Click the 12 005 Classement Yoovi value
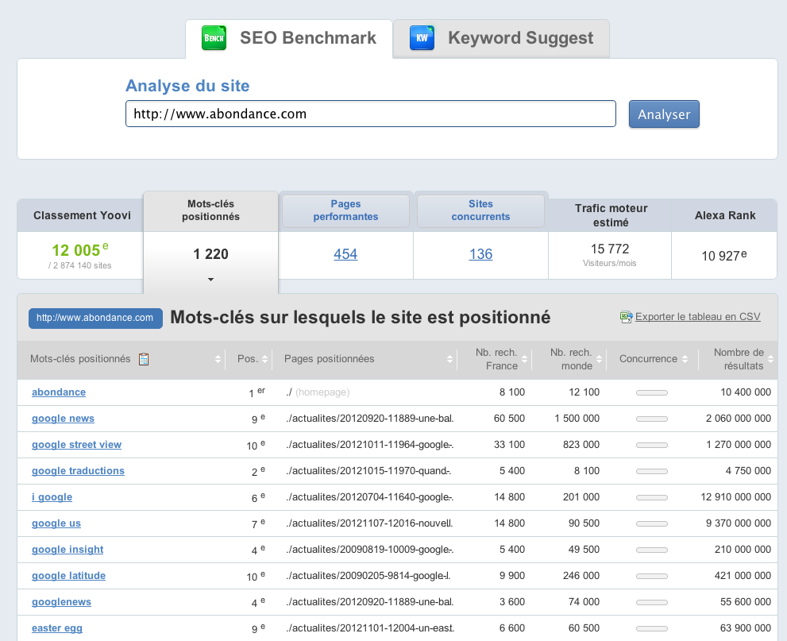Image resolution: width=787 pixels, height=641 pixels. pyautogui.click(x=79, y=249)
